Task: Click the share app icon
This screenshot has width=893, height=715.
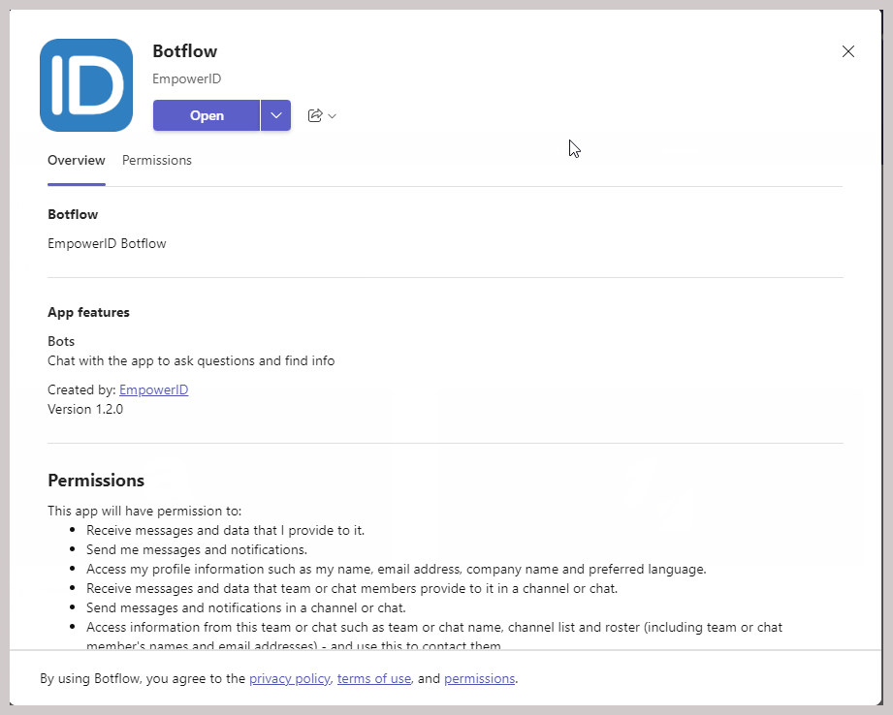Action: point(317,114)
